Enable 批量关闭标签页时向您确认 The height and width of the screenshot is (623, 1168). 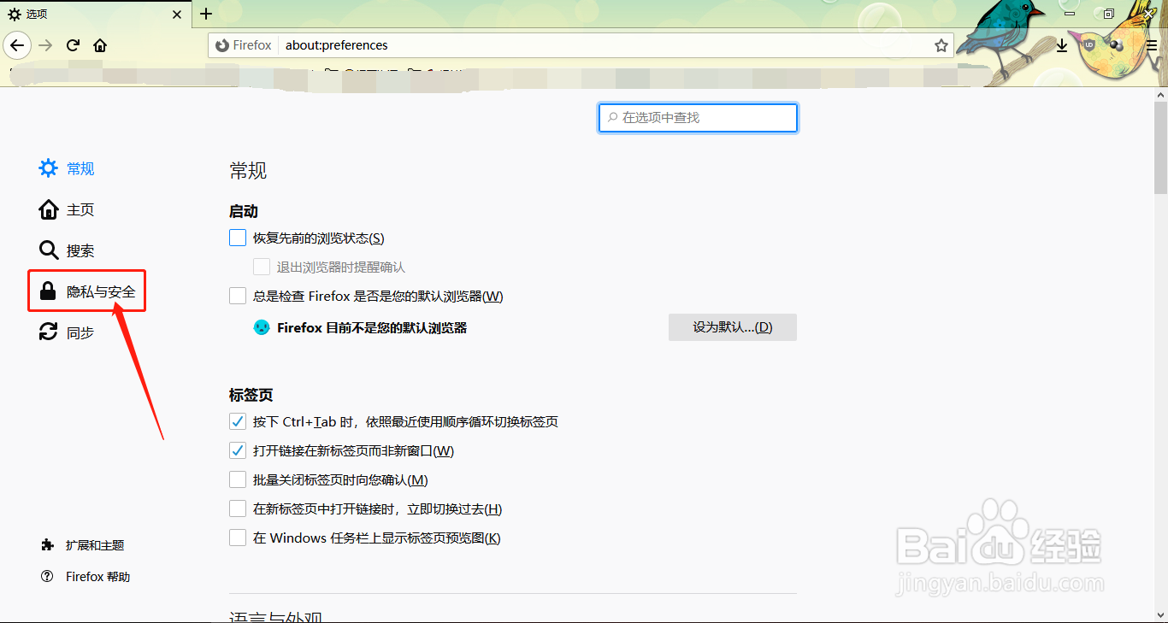coord(238,479)
